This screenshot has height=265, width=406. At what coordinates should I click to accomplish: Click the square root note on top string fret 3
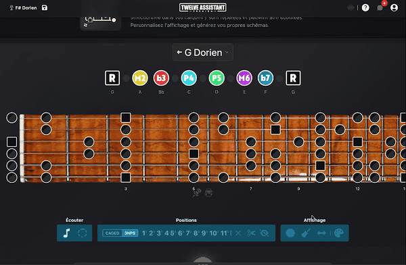pos(126,117)
